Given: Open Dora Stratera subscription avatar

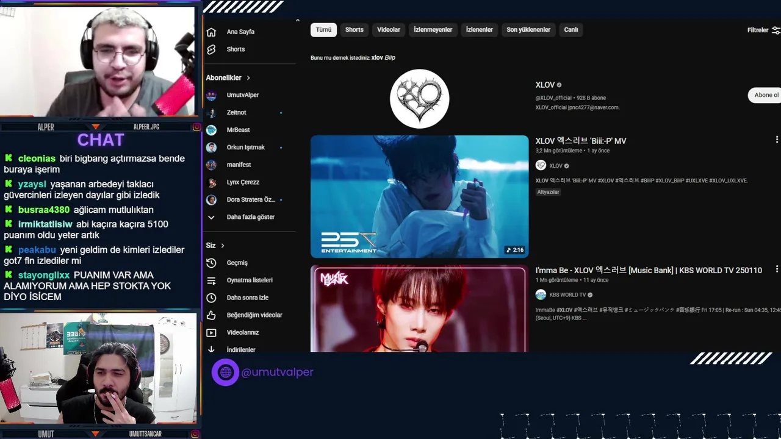Looking at the screenshot, I should click(211, 199).
